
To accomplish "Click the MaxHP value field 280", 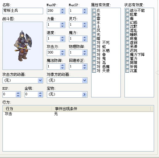I will [x=54, y=11].
